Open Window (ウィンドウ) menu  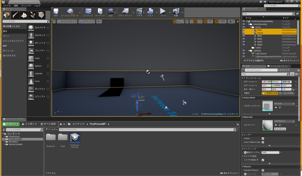(x=26, y=6)
